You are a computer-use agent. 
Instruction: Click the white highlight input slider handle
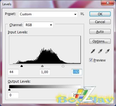coord(63,66)
